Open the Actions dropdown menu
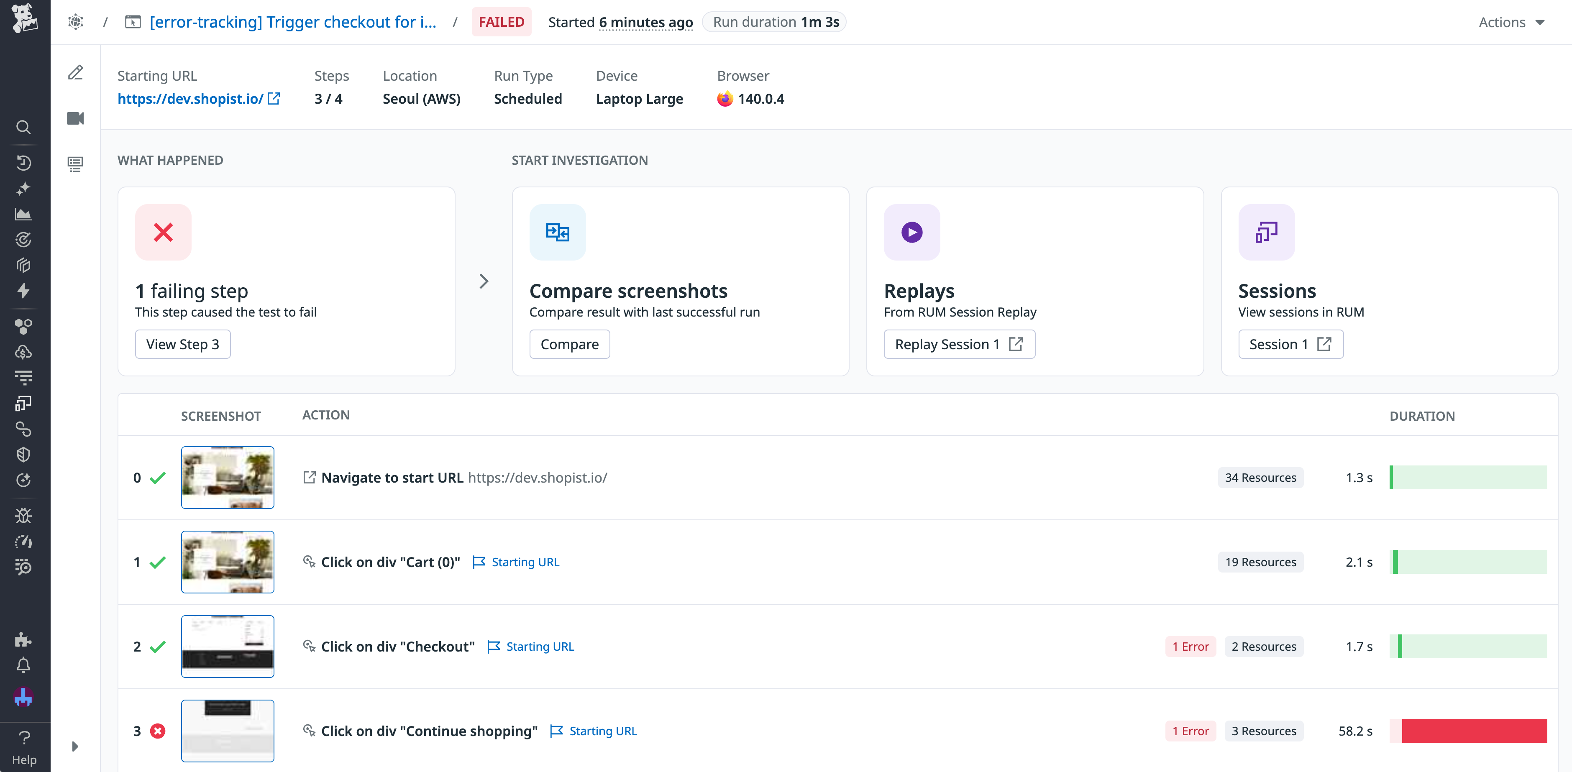This screenshot has height=772, width=1572. 1511,23
